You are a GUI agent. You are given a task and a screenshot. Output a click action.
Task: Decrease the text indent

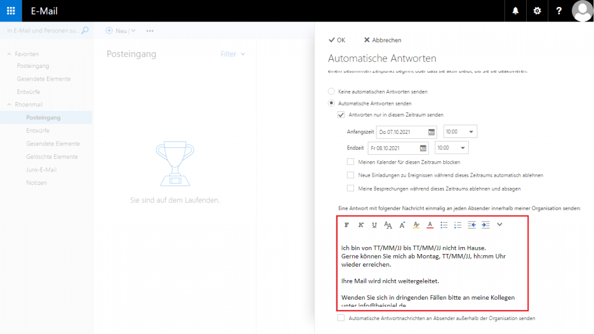pos(472,225)
